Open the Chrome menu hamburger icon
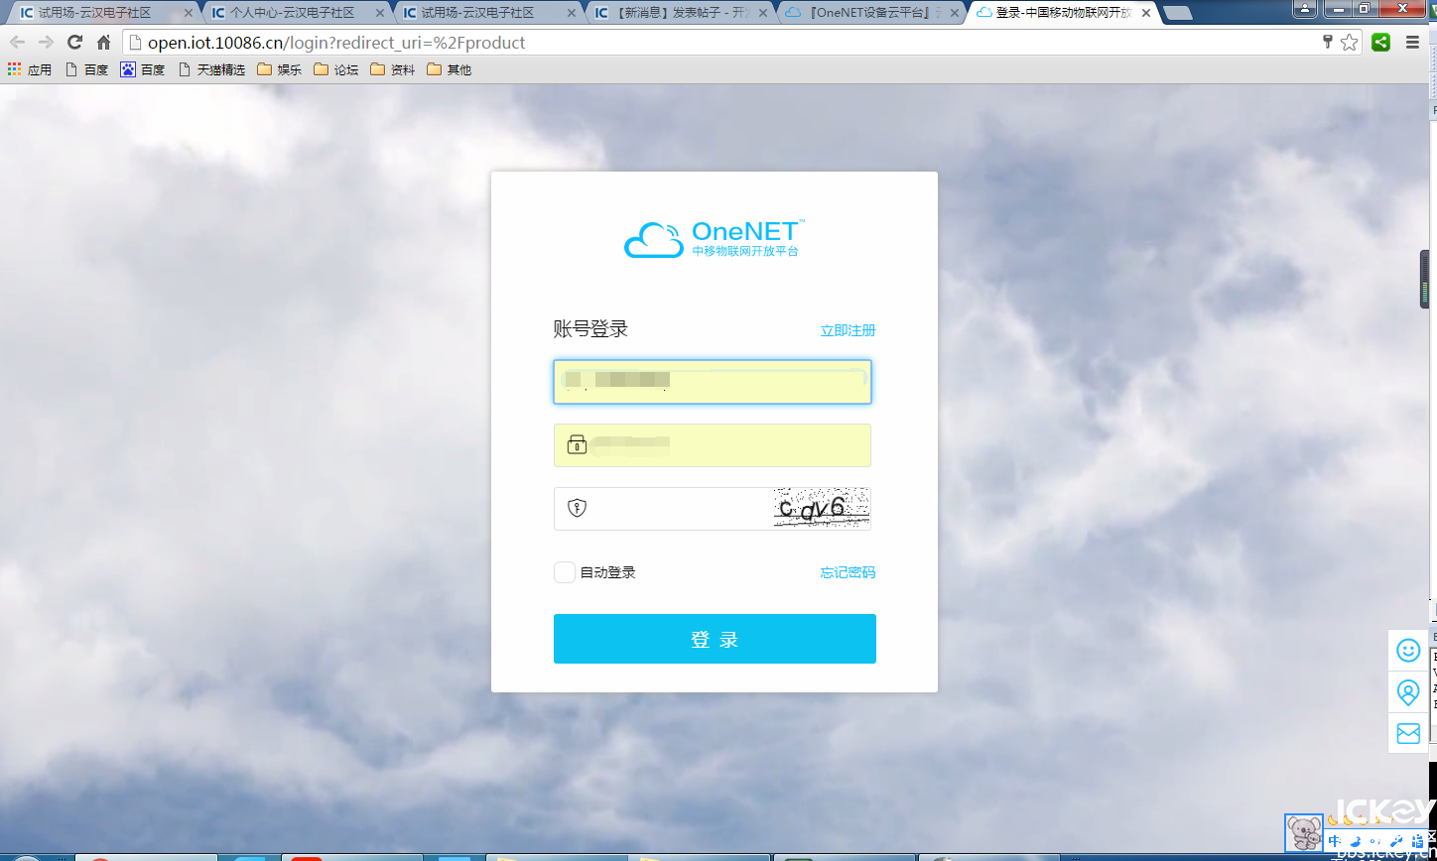This screenshot has width=1437, height=861. tap(1412, 43)
